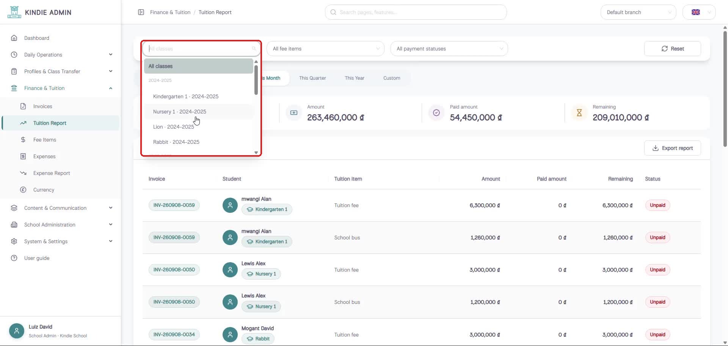Image resolution: width=728 pixels, height=346 pixels.
Task: Click the Kindergarten 1 tag for School bus row
Action: point(267,242)
